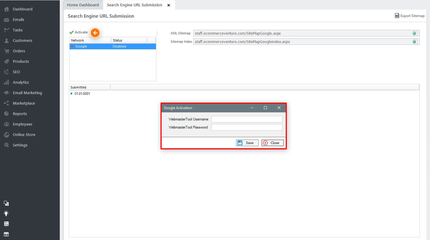Maximize the Google Activation dialog
This screenshot has height=240, width=430.
point(265,108)
